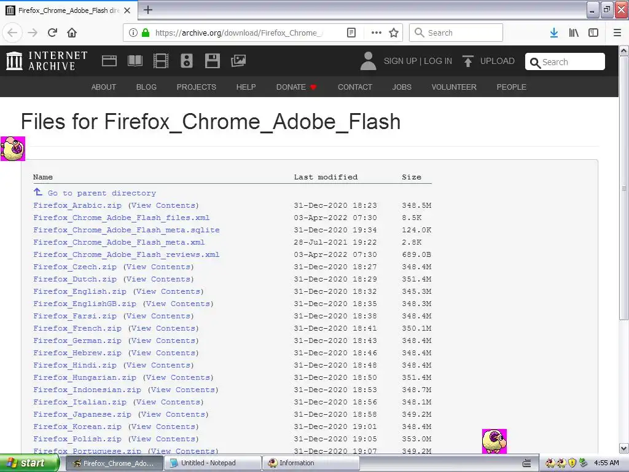Open the Video film icon

click(161, 61)
